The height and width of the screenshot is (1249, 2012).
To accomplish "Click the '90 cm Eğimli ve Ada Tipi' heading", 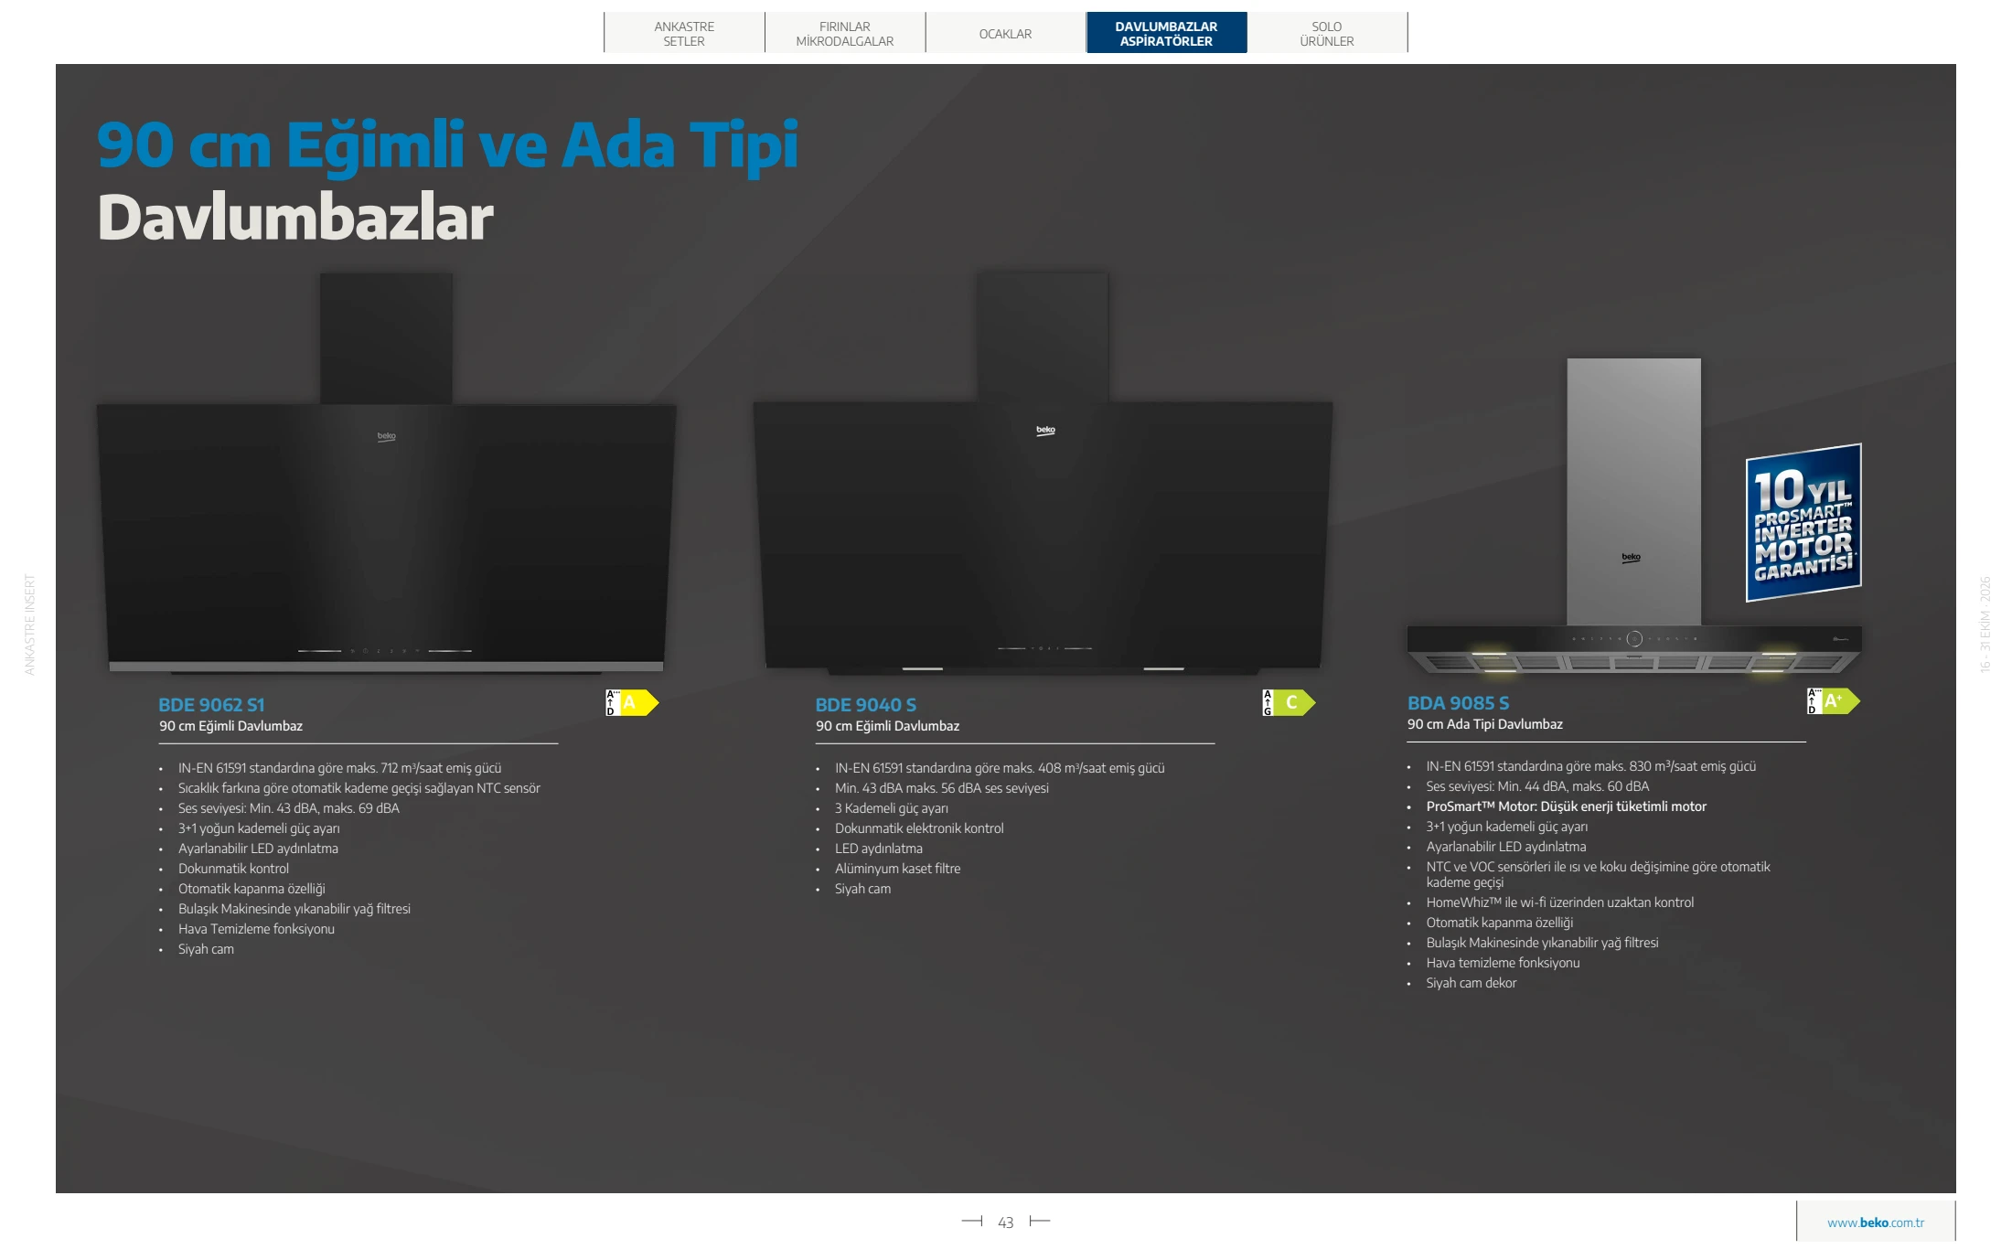I will tap(447, 146).
